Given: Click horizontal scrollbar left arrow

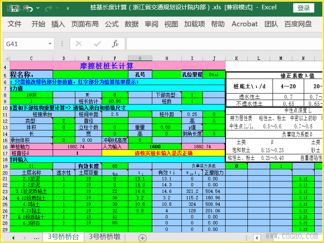Looking at the screenshot, I should click(x=257, y=238).
